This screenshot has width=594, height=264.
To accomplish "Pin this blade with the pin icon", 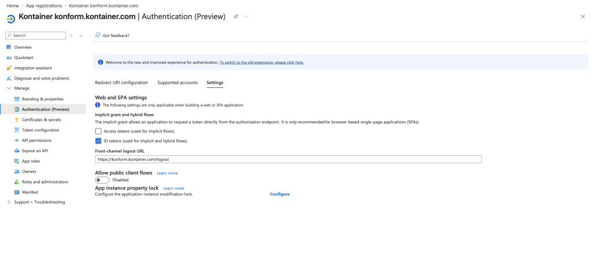I will point(236,17).
